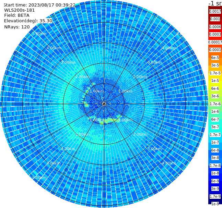The width and height of the screenshot is (222, 208).
Task: Click the 3e-6 colorbar tick label
Action: tap(215, 96)
